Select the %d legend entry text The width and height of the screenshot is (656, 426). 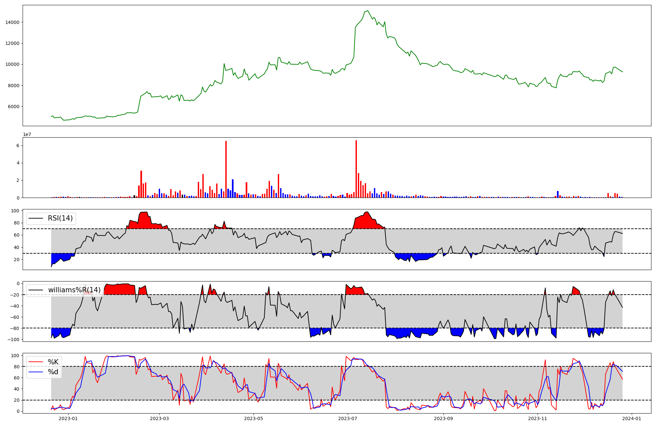pyautogui.click(x=53, y=372)
